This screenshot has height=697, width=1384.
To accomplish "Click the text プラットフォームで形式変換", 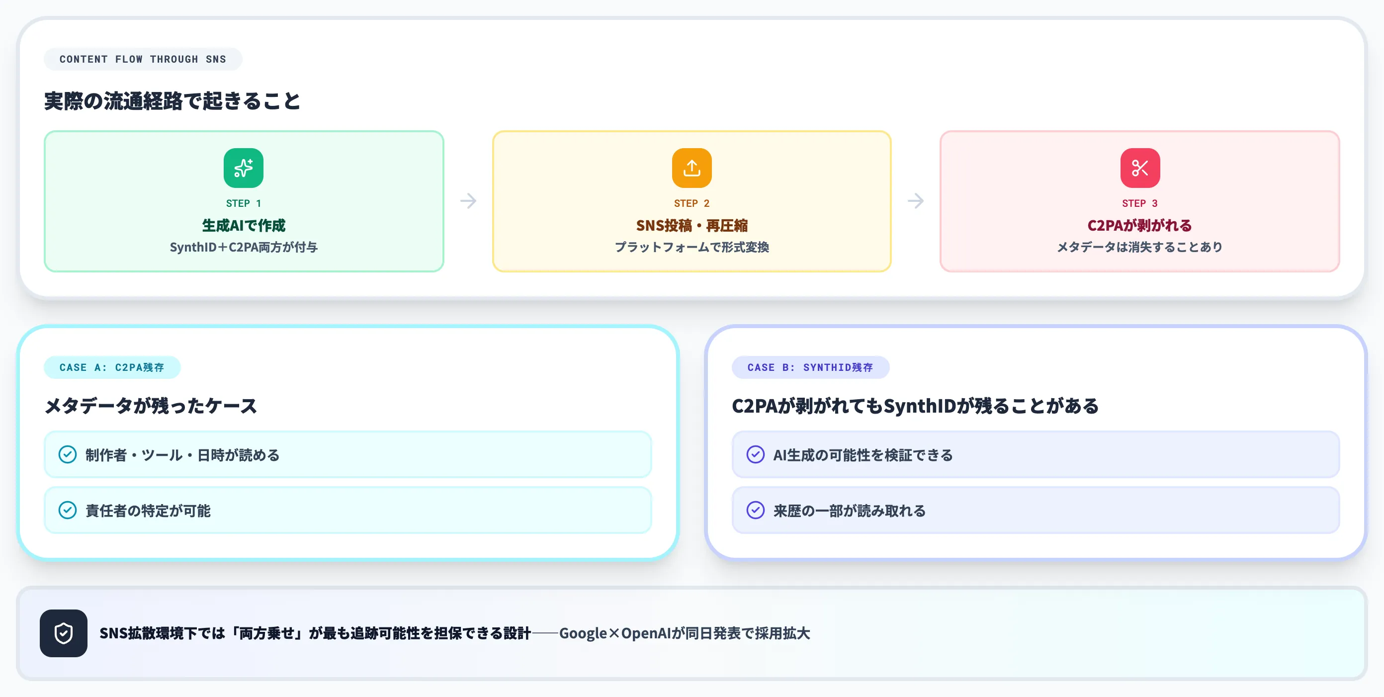I will pyautogui.click(x=692, y=247).
